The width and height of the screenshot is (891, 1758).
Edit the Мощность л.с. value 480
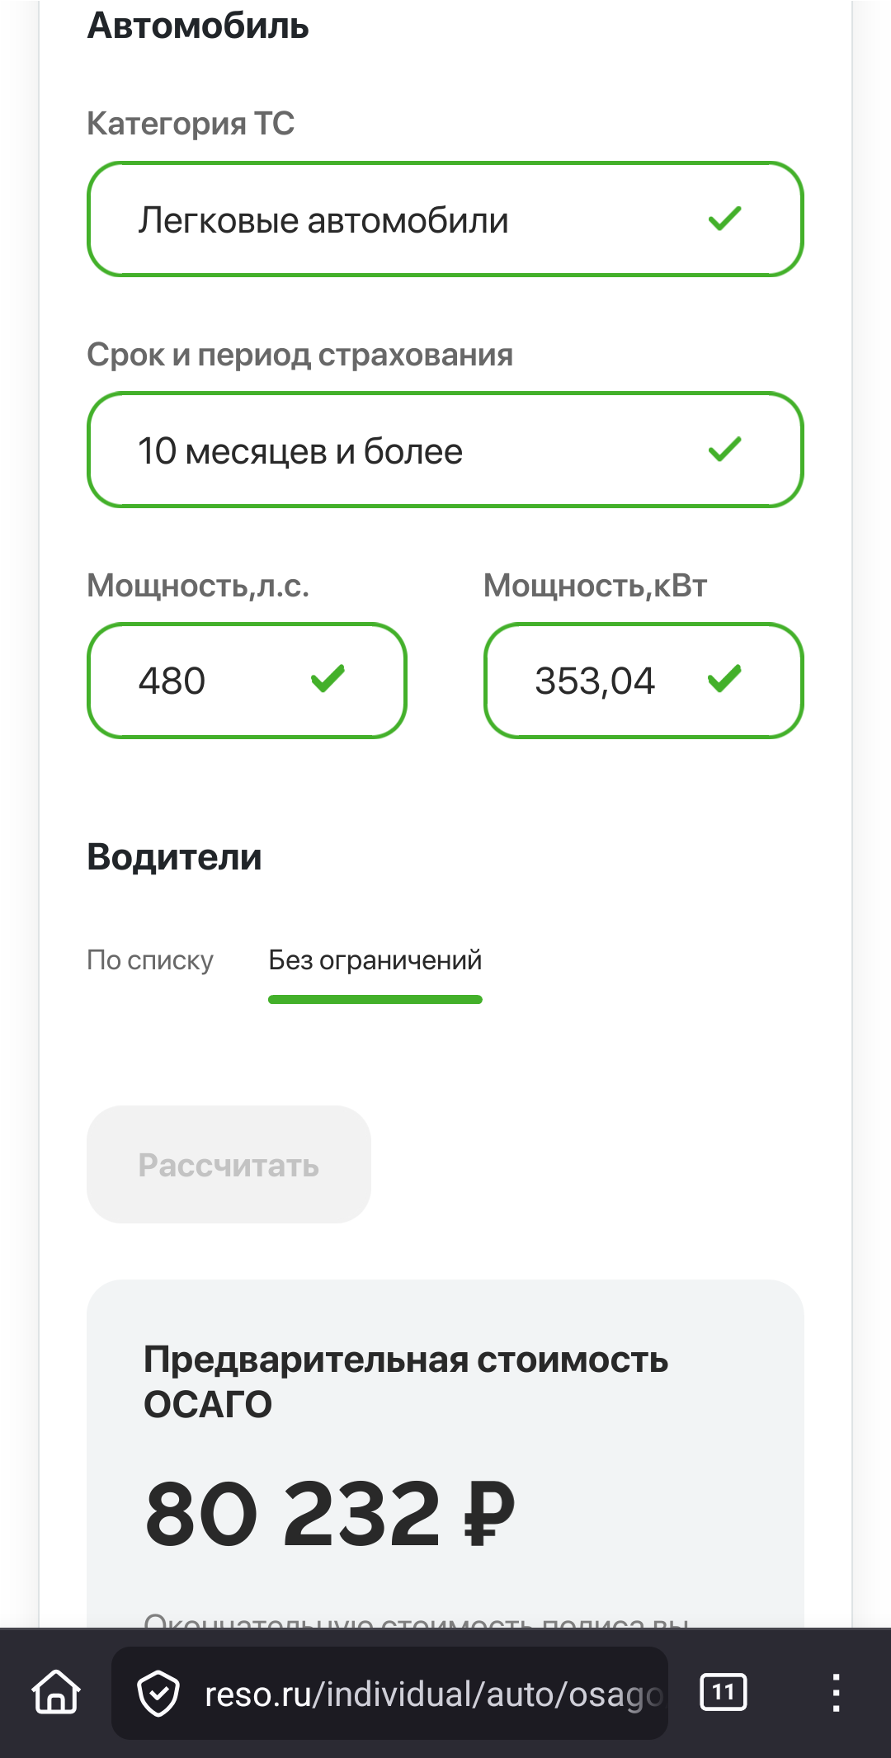pyautogui.click(x=190, y=681)
